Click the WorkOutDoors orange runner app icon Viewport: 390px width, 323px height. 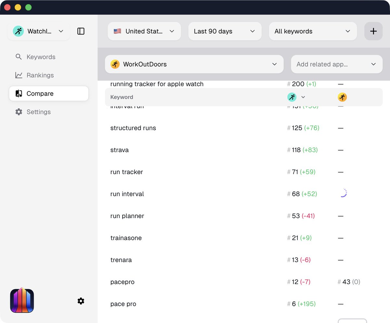pos(115,64)
